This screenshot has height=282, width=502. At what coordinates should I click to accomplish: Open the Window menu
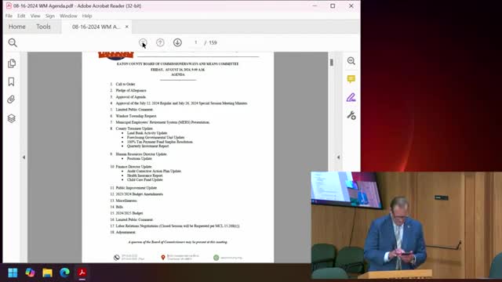(x=68, y=16)
